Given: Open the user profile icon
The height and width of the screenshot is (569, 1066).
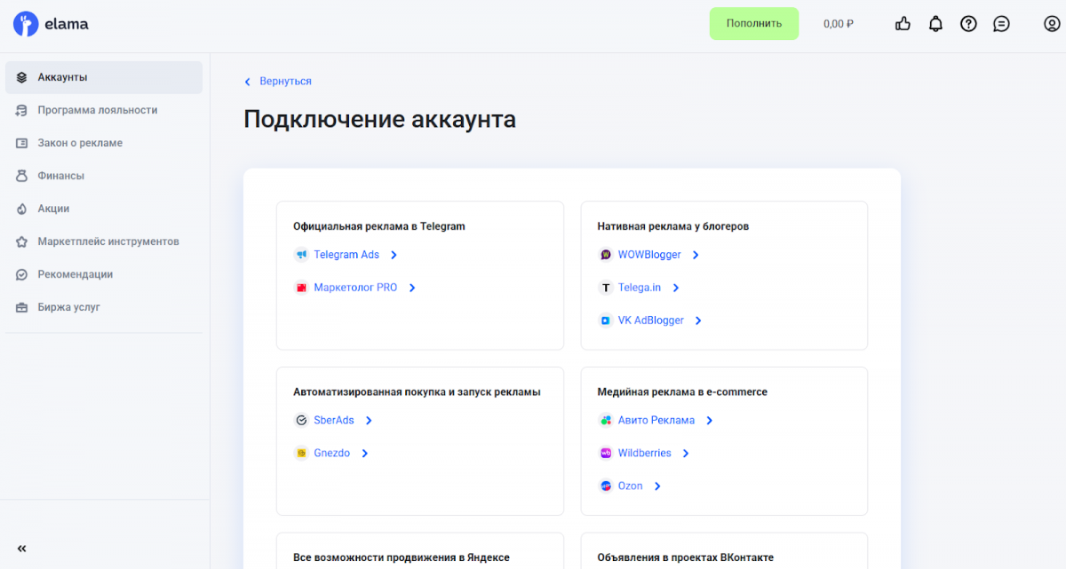Looking at the screenshot, I should click(1052, 24).
